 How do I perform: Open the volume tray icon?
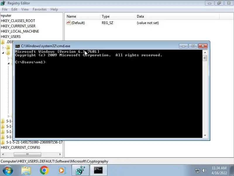[x=204, y=170]
